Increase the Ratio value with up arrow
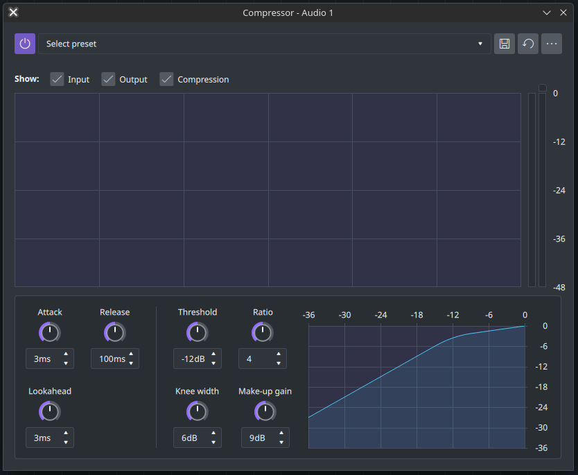 click(x=279, y=354)
